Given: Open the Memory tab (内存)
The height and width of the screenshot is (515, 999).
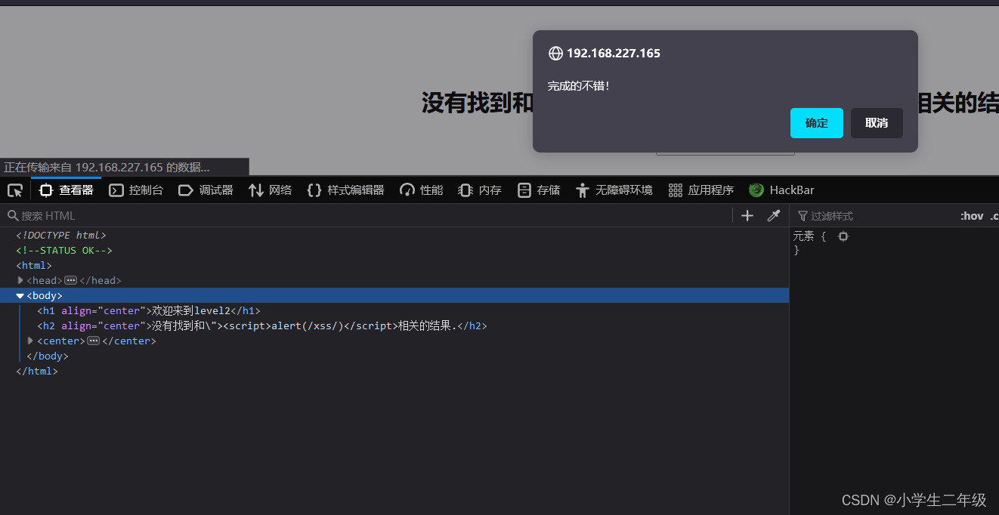Looking at the screenshot, I should [480, 190].
